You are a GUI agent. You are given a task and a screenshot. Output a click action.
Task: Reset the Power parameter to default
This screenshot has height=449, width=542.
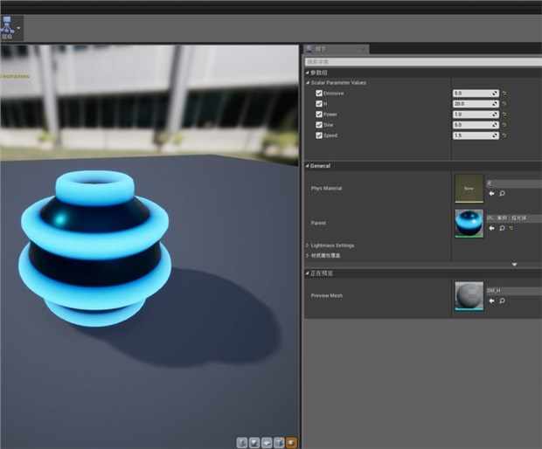pos(504,114)
